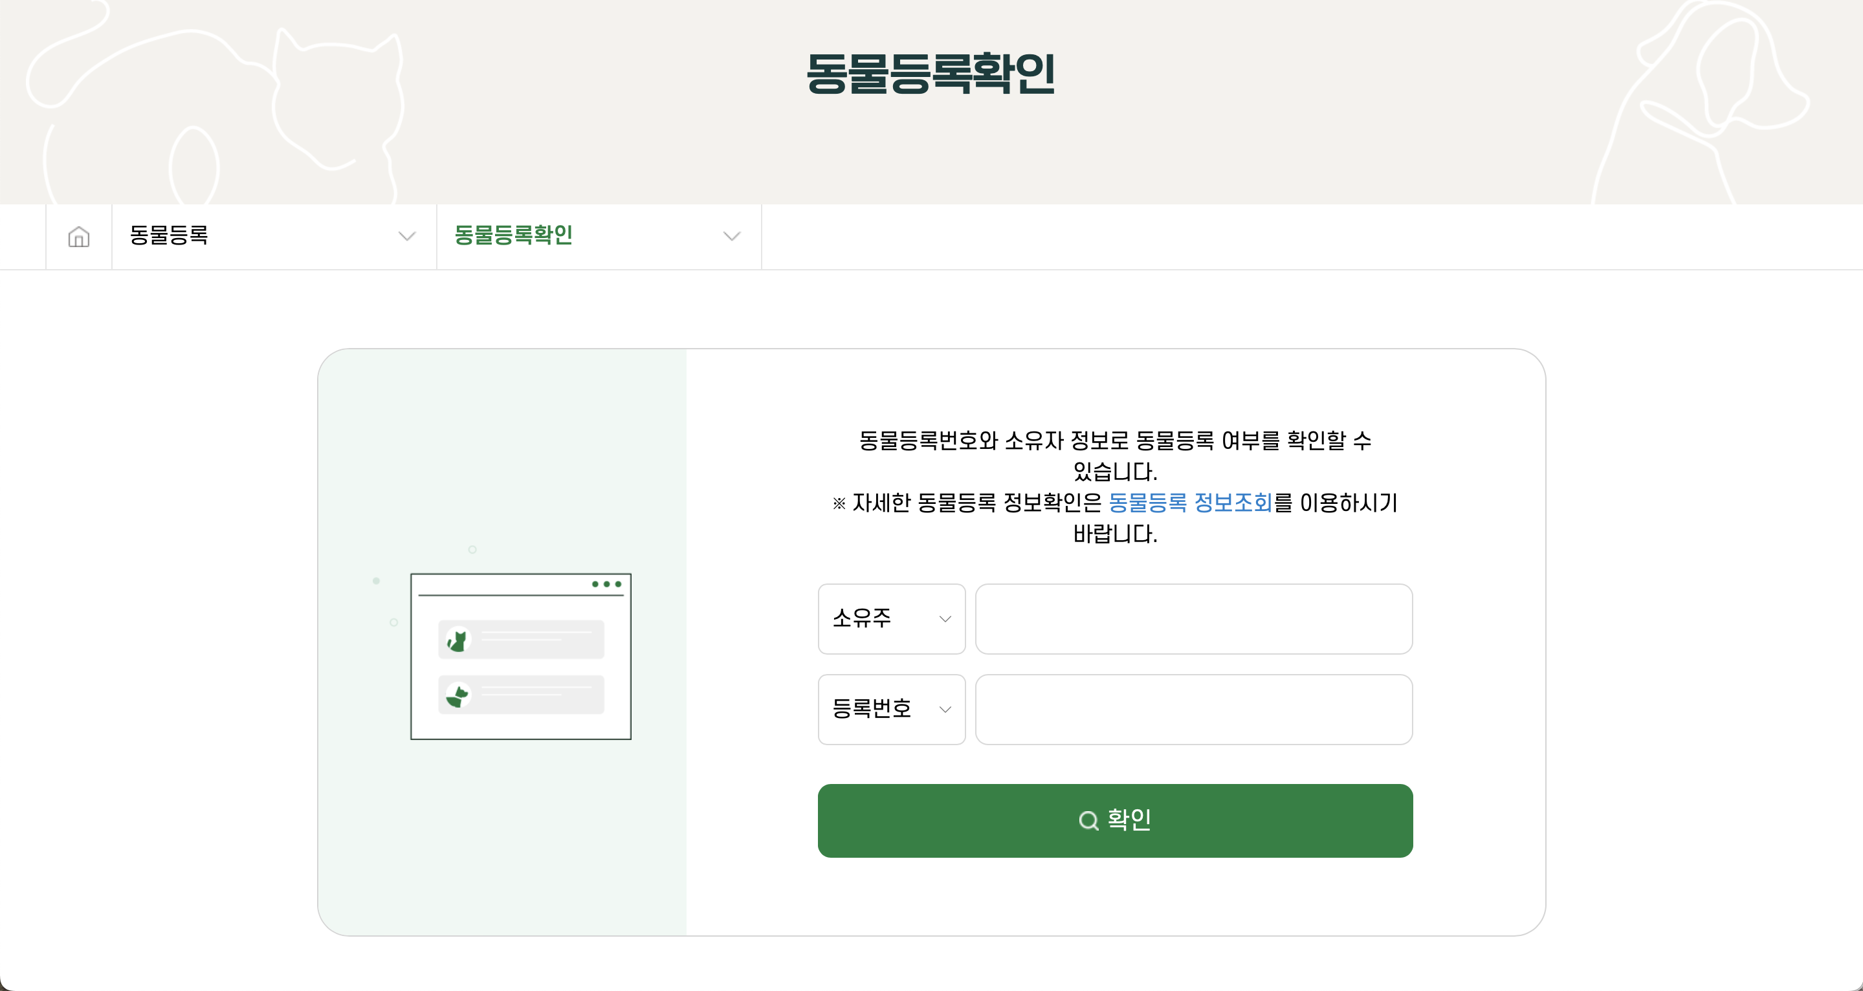Click the mock browser window illustration
The width and height of the screenshot is (1863, 991).
click(521, 657)
